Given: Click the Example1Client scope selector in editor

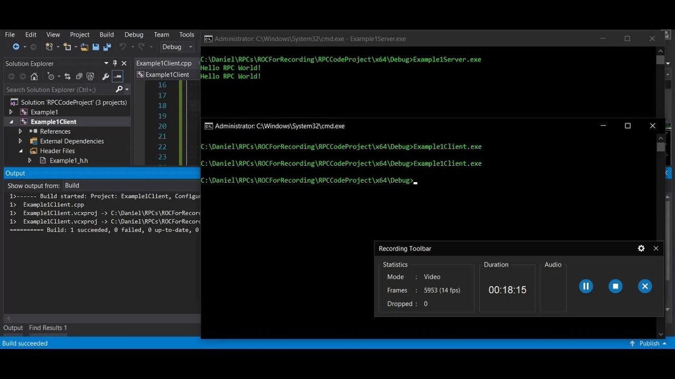Looking at the screenshot, I should tap(168, 75).
